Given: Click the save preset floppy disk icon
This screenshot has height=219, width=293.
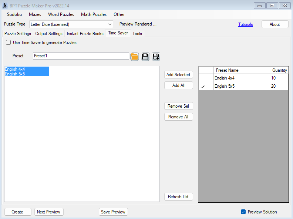Looking at the screenshot, I should click(x=145, y=56).
